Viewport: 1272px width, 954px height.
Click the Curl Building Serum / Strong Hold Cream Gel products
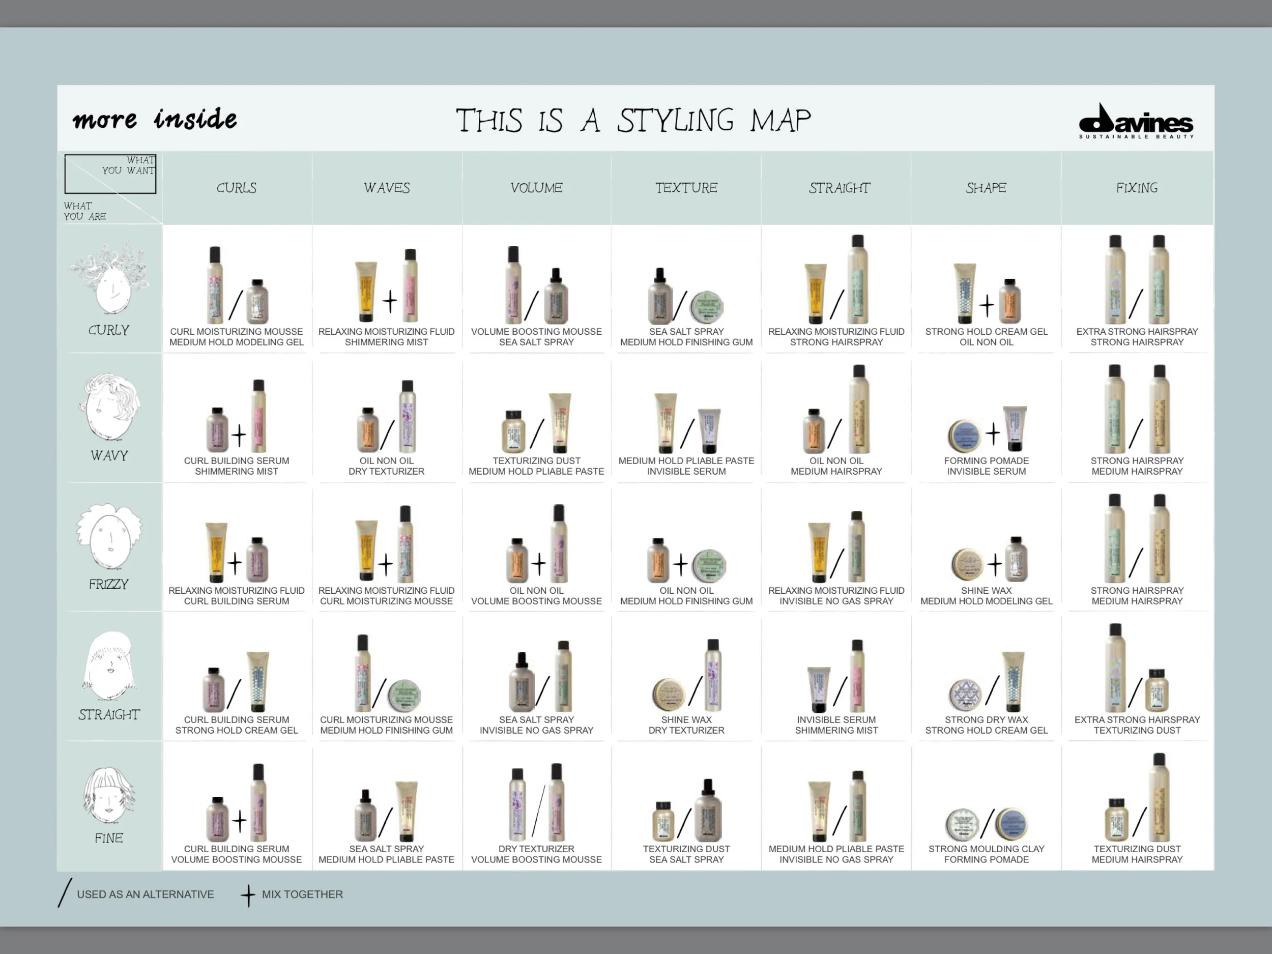coord(237,682)
